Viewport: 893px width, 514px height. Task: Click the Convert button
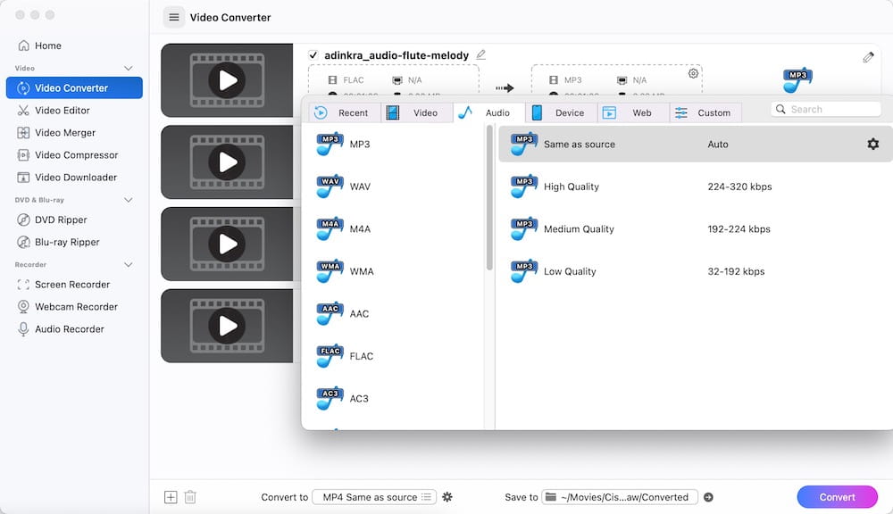(x=837, y=497)
